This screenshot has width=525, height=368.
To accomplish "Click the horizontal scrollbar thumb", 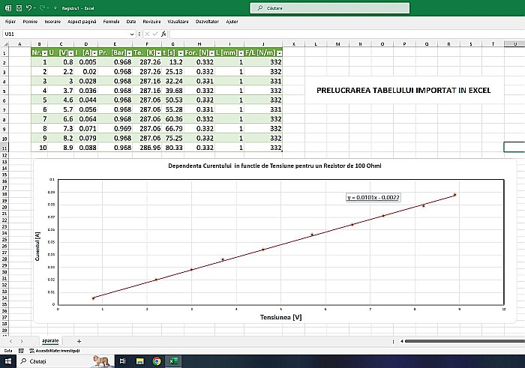I will point(465,341).
